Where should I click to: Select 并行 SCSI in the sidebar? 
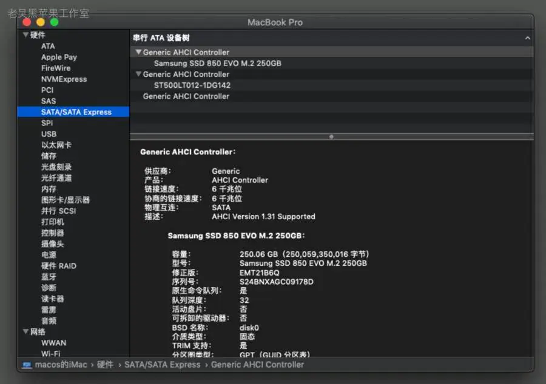(x=58, y=211)
